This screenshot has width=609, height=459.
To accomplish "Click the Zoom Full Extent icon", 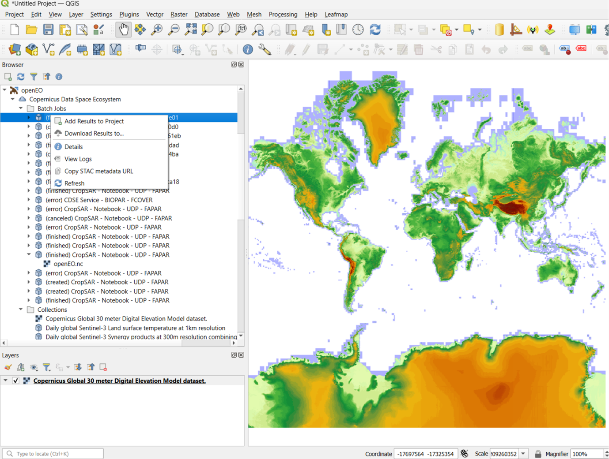I will point(191,30).
